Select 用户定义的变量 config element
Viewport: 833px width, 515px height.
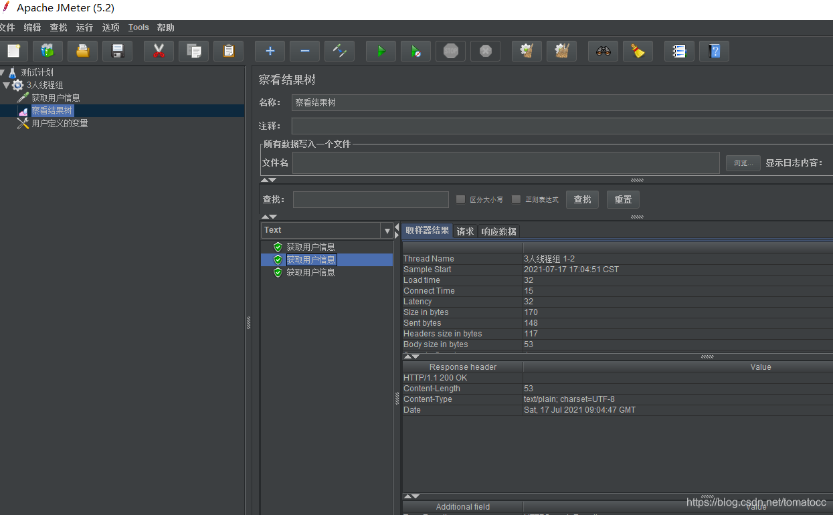[x=60, y=123]
